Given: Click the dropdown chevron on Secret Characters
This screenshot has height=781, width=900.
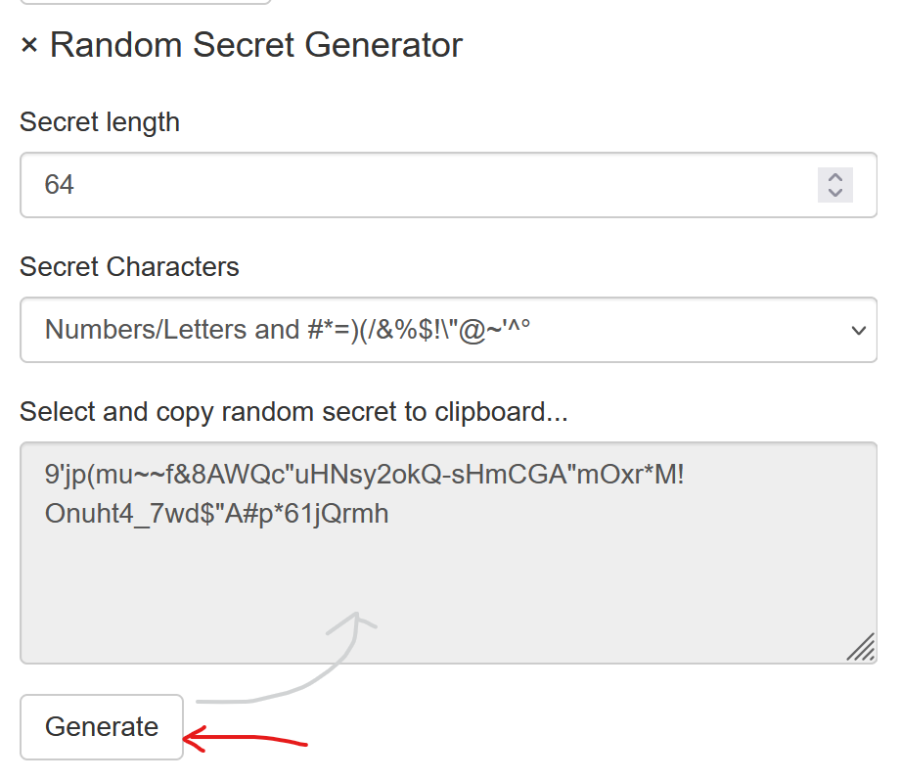Looking at the screenshot, I should point(859,330).
